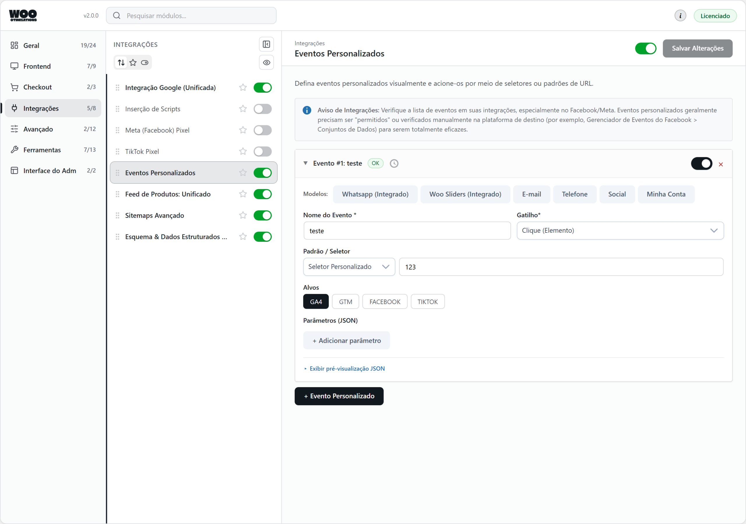Open the Avançado section in sidebar
The height and width of the screenshot is (524, 746).
click(53, 129)
